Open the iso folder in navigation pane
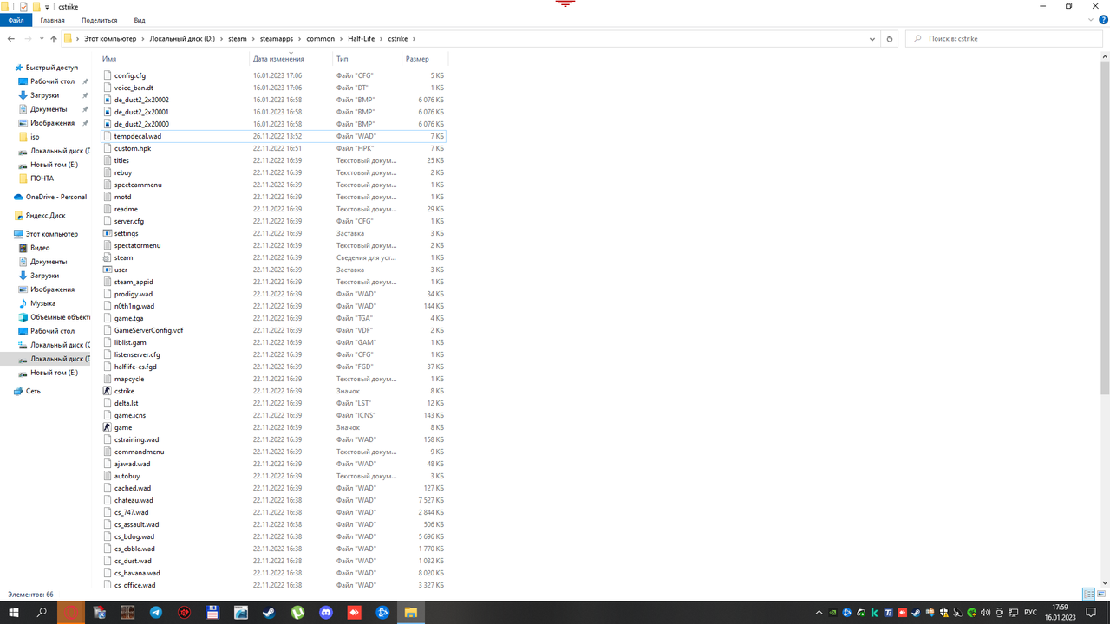The image size is (1110, 624). click(35, 137)
